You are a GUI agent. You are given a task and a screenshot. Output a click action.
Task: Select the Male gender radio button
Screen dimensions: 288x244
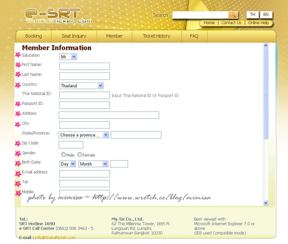(x=63, y=155)
